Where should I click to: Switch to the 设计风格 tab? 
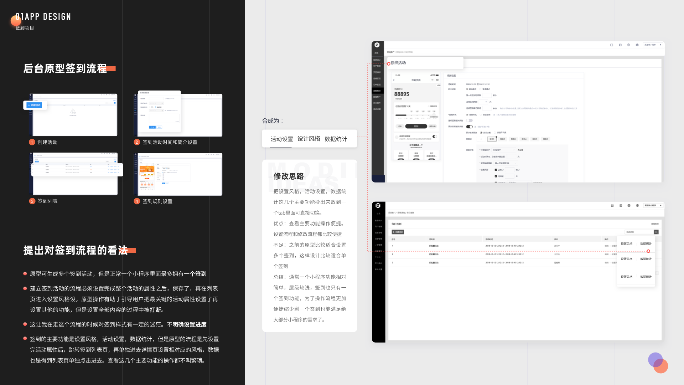point(309,139)
